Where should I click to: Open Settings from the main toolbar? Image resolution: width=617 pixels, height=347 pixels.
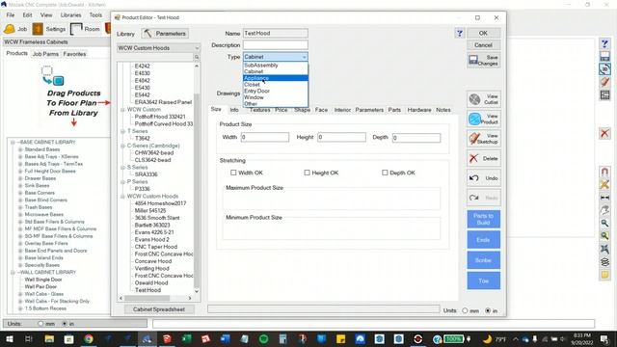pos(49,29)
